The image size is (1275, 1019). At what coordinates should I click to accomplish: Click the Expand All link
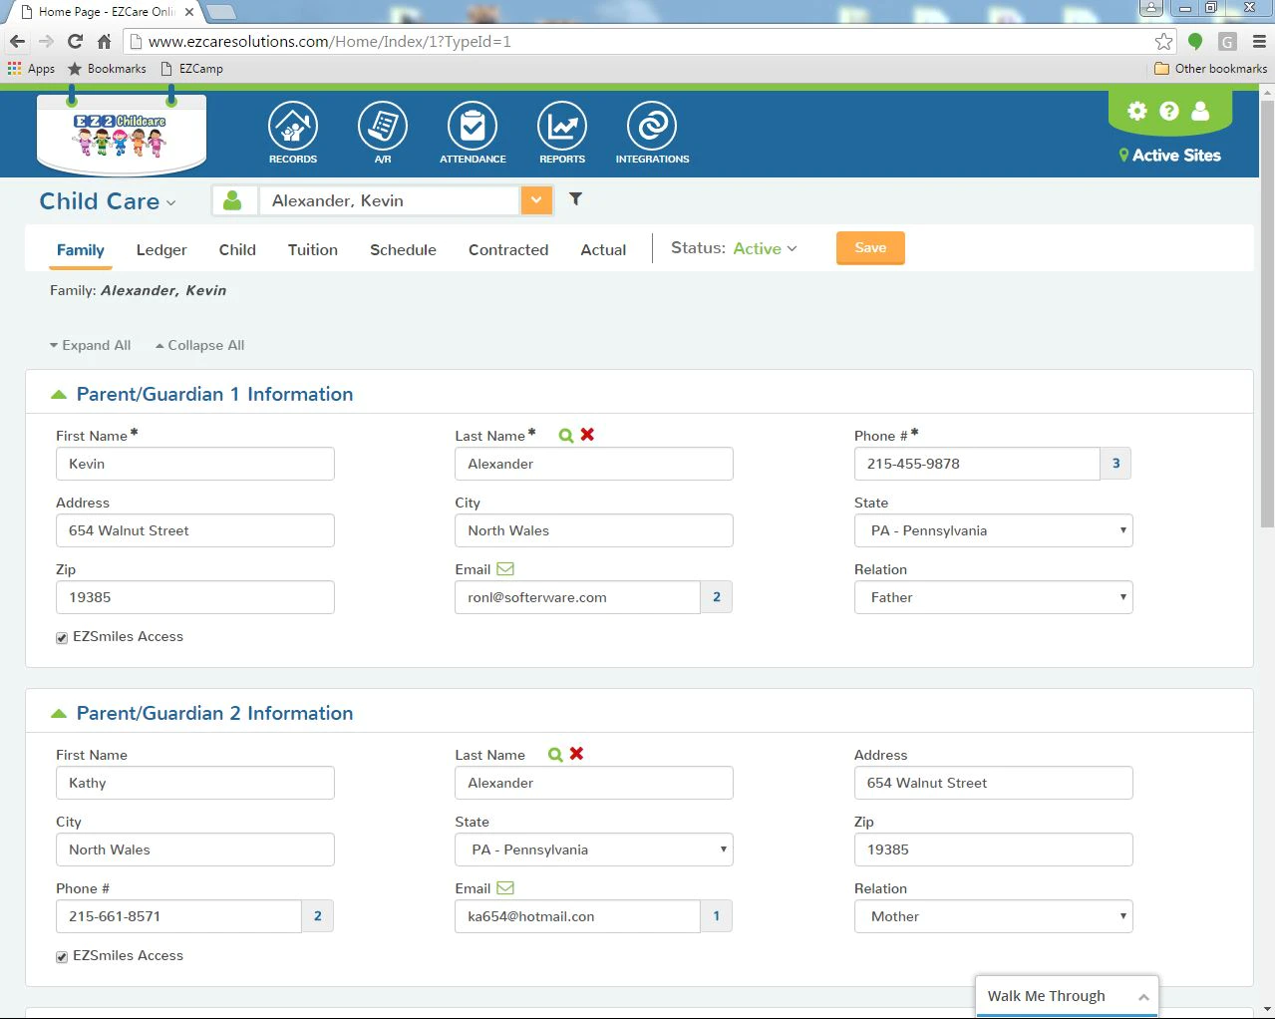click(91, 345)
